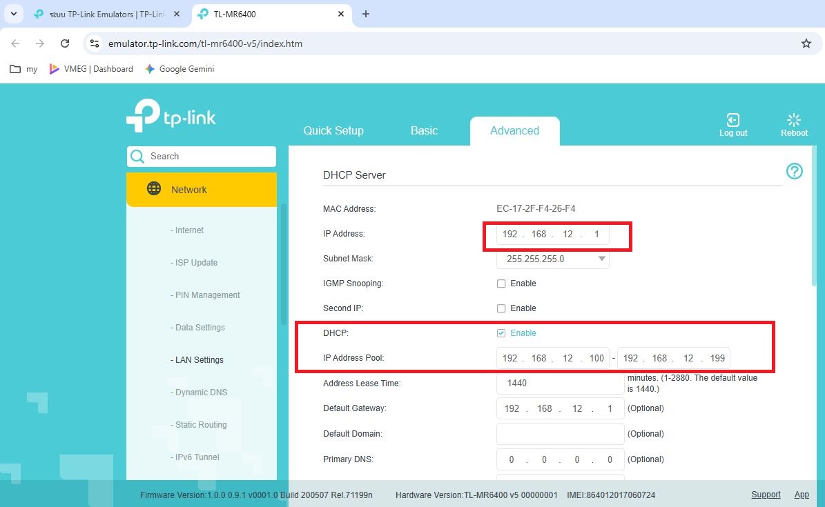Click the browser reload icon
Screen dimensions: 825x507
click(x=65, y=43)
